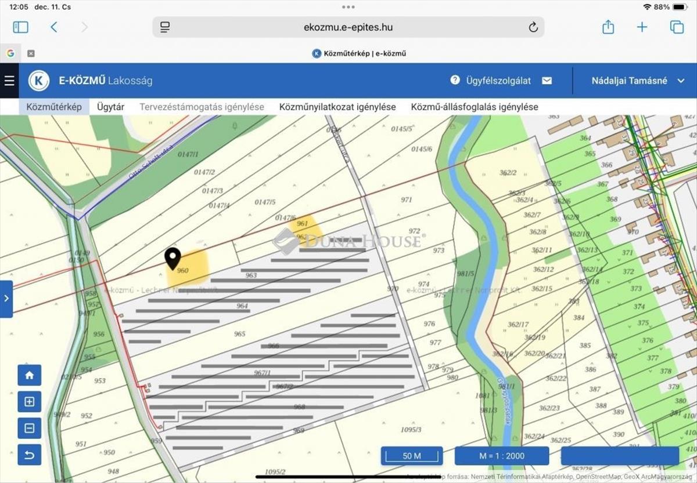Open Közműnyilatkozat igénylése menu item
697x483 pixels.
337,107
